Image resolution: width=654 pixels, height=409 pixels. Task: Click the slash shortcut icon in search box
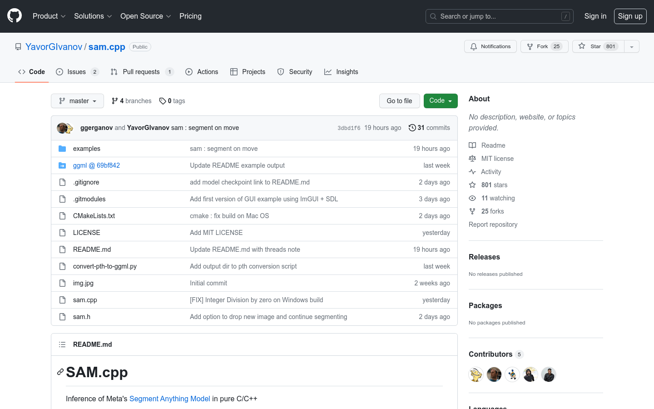tap(565, 16)
